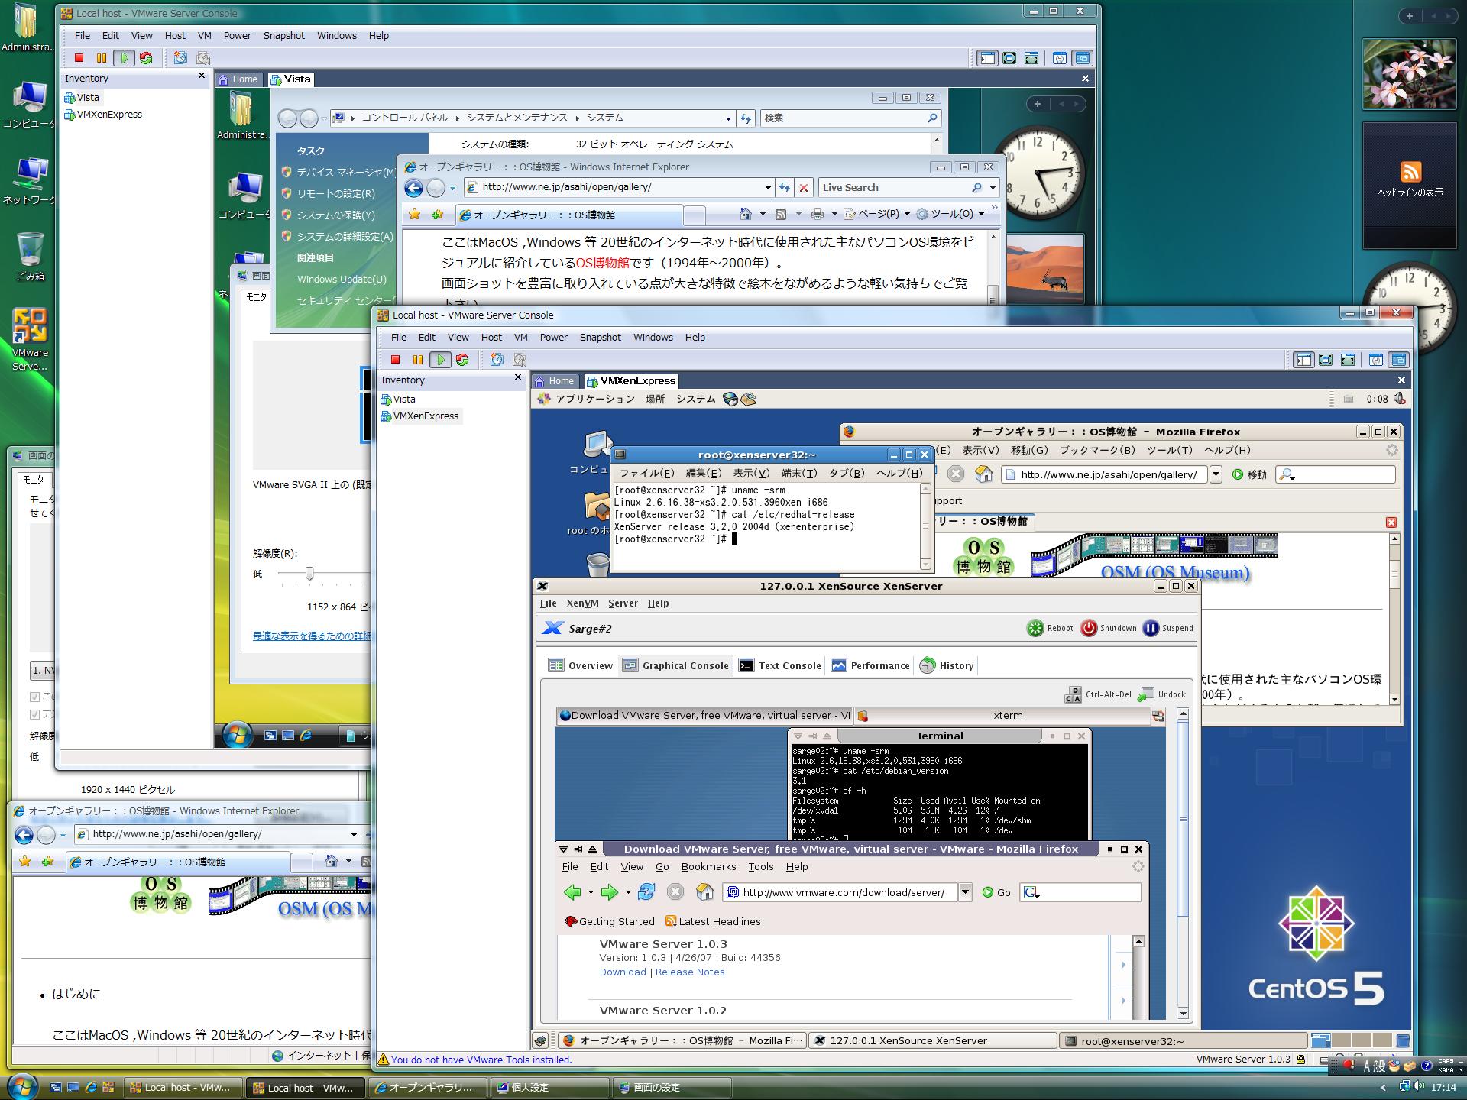Switch to Text Console tab in XenServer
This screenshot has width=1467, height=1100.
(780, 665)
